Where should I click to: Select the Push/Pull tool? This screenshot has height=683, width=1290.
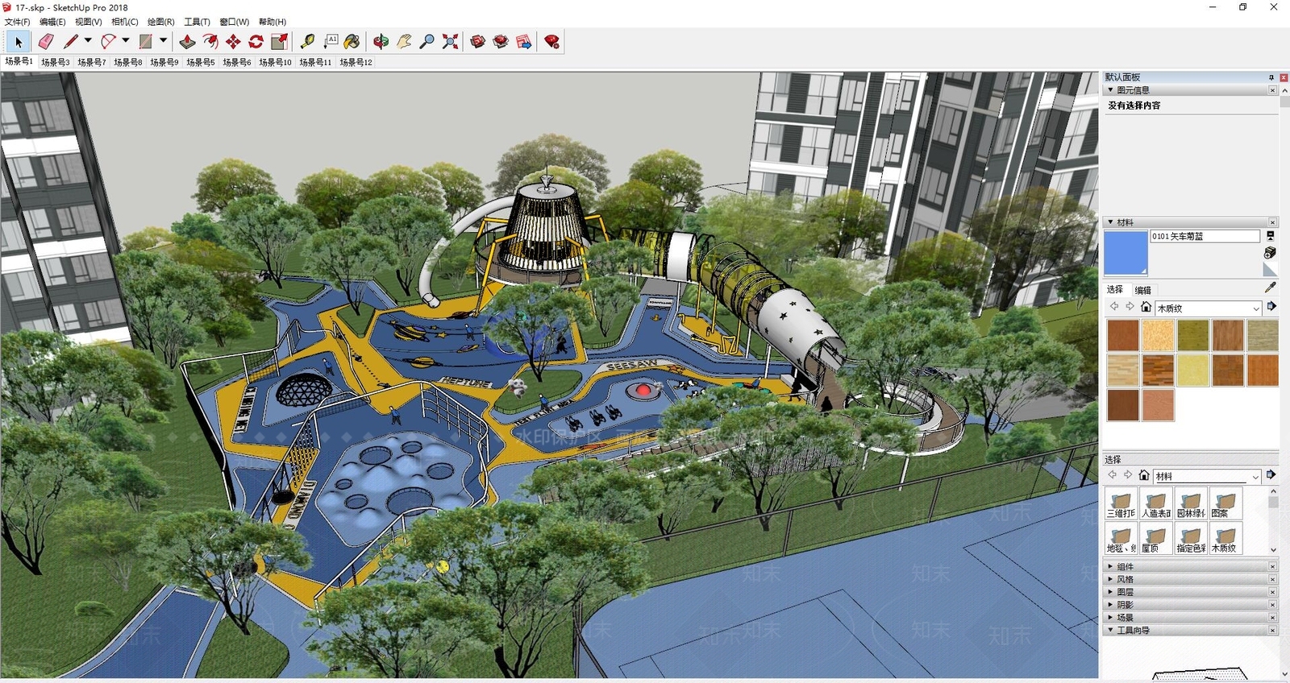coord(187,42)
